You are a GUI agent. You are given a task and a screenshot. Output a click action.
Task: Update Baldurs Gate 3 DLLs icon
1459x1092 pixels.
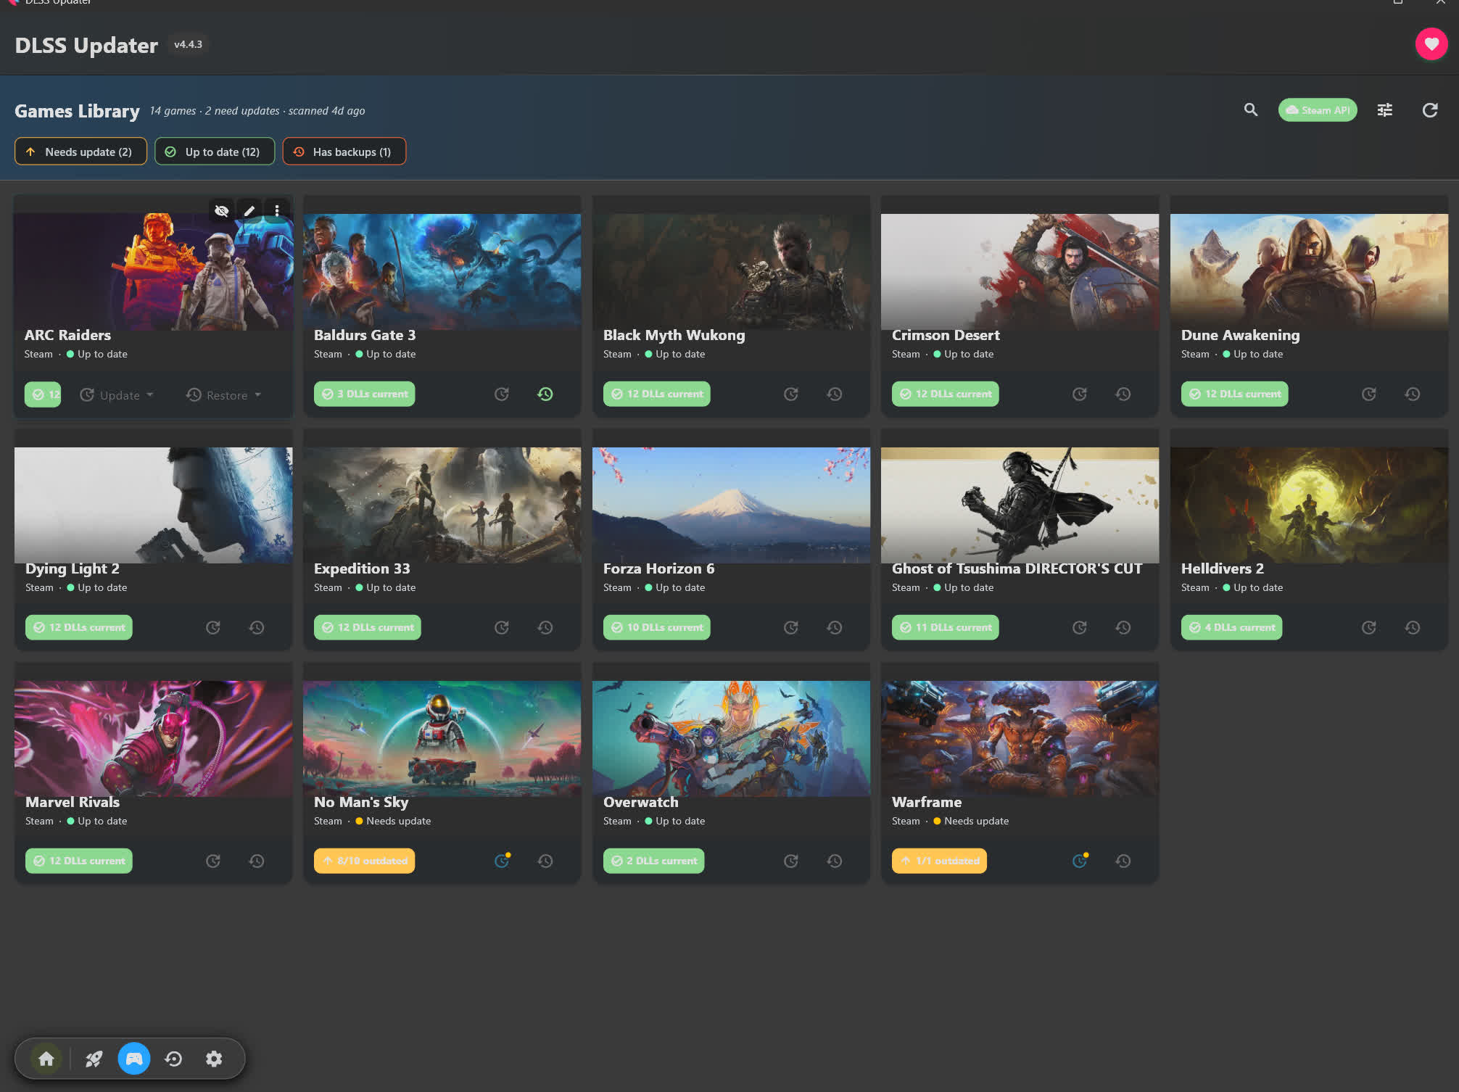(502, 394)
